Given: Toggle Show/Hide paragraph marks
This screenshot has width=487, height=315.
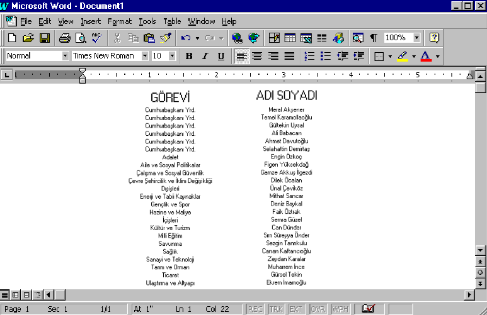Looking at the screenshot, I should click(374, 38).
